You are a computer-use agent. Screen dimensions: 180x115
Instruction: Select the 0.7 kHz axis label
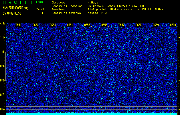pyautogui.click(x=3, y=95)
